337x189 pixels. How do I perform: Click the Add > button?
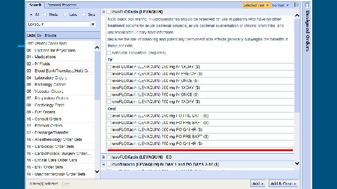pyautogui.click(x=258, y=183)
